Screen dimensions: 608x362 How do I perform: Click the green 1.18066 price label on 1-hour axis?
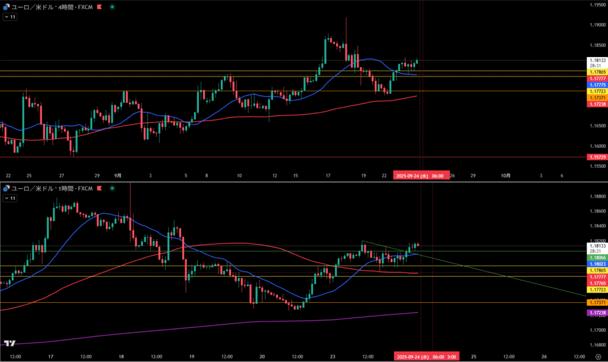pos(597,258)
